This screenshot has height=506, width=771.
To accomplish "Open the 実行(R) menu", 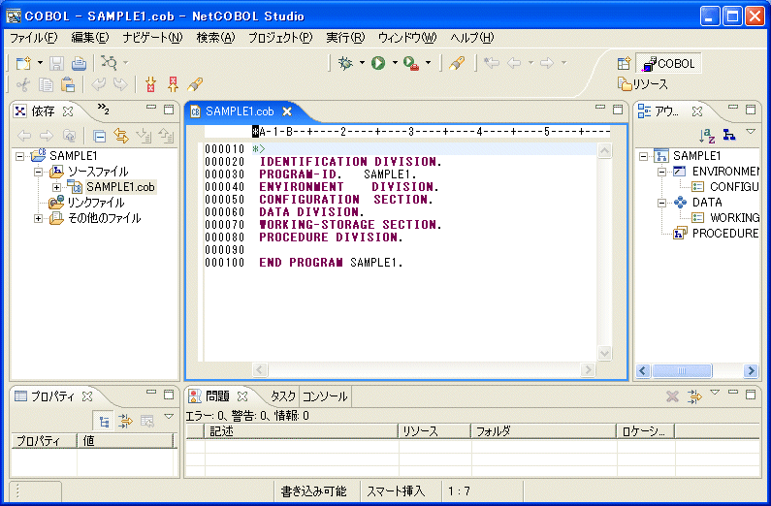I will pos(345,38).
